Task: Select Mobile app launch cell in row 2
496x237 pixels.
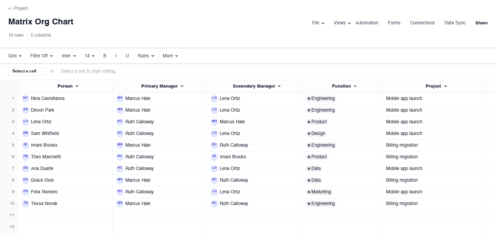Action: point(434,110)
